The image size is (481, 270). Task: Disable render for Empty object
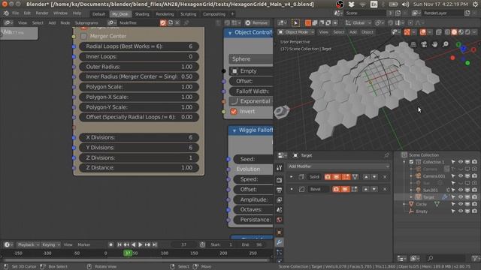[x=474, y=211]
